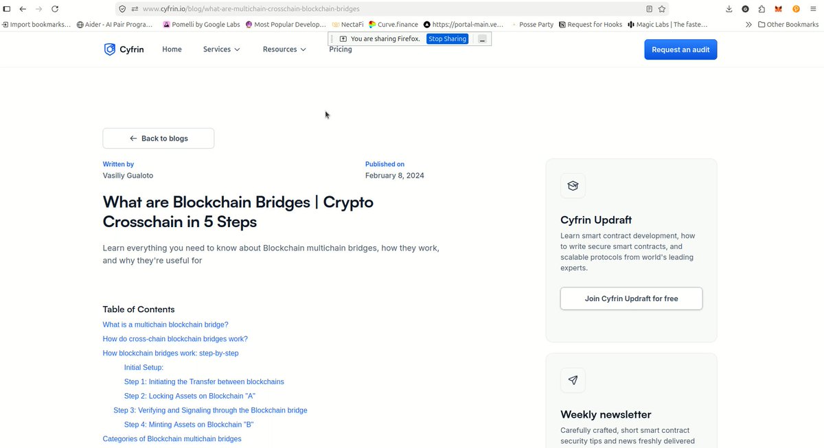Open the Curve.finance bookmark
Viewport: 824px width, 448px height.
(393, 24)
